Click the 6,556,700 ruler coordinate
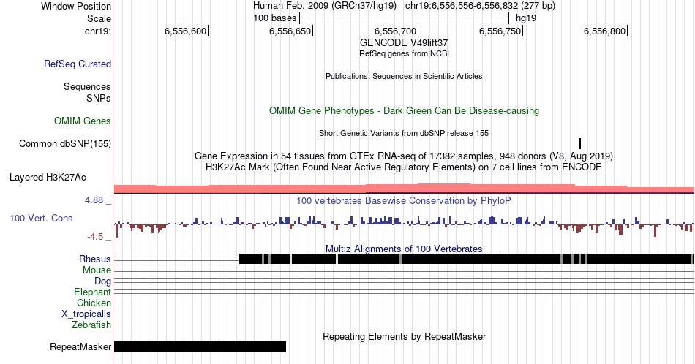695x364 pixels. tap(395, 31)
